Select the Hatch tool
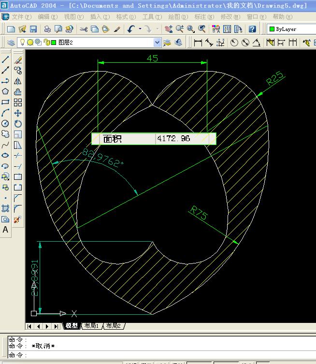The height and width of the screenshot is (364, 316). click(x=5, y=208)
